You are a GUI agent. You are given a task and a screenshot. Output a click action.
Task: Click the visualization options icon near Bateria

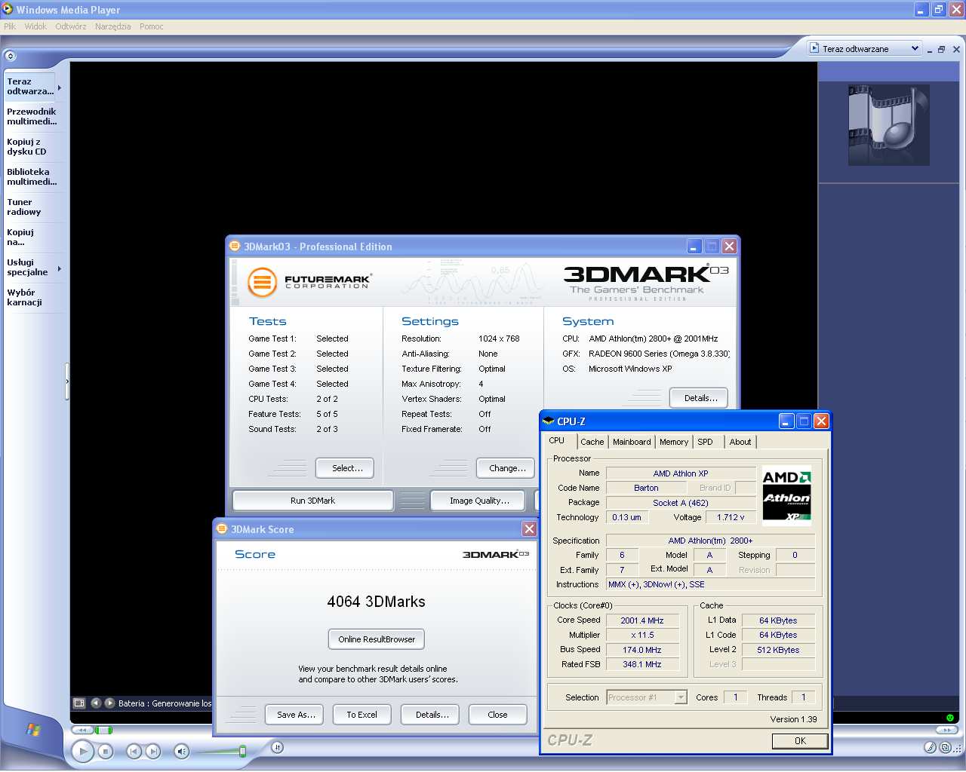click(79, 703)
